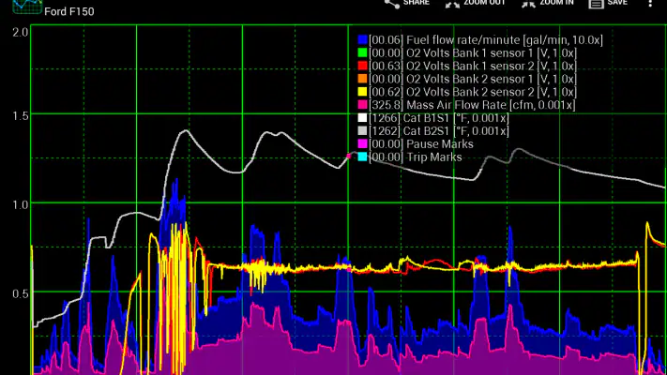Viewport: 667px width, 375px height.
Task: Tap blue Fuel flow rate swatch
Action: [x=362, y=40]
